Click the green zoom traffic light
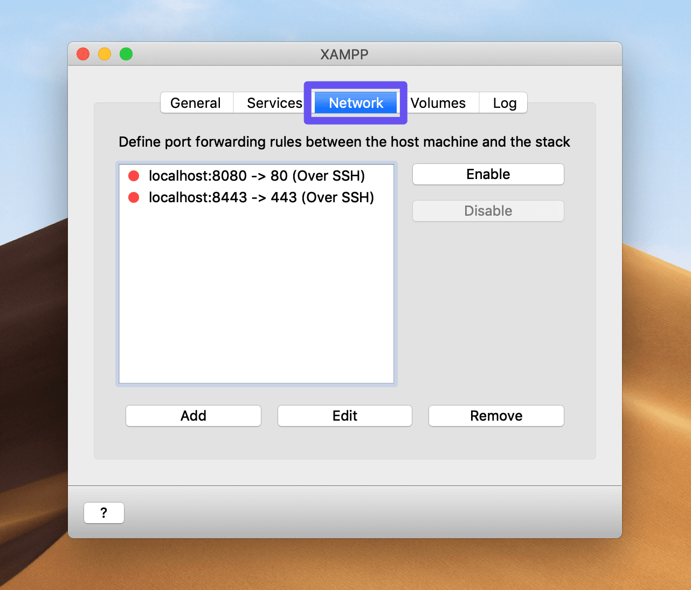Viewport: 691px width, 590px height. (126, 53)
